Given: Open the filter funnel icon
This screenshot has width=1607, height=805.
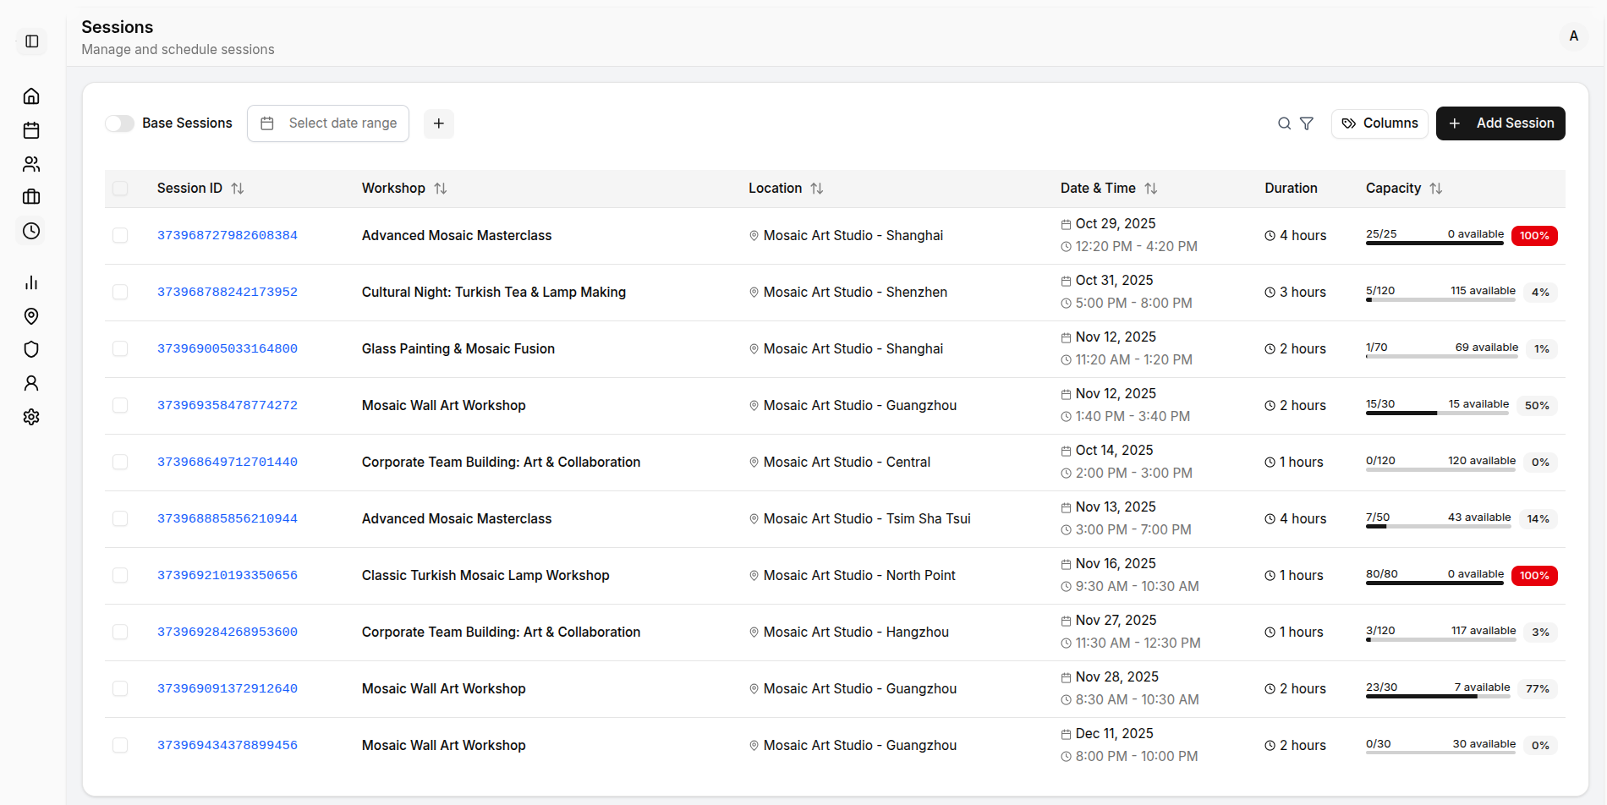Looking at the screenshot, I should coord(1307,123).
